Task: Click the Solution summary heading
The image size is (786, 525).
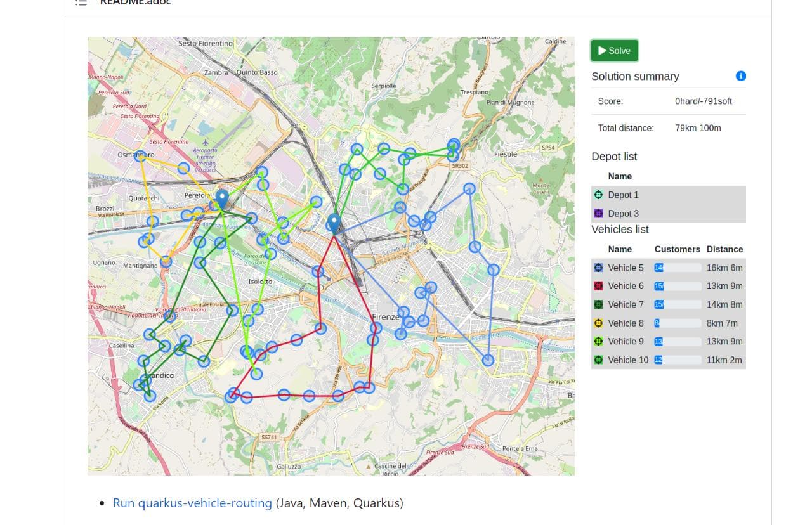Action: coord(635,76)
